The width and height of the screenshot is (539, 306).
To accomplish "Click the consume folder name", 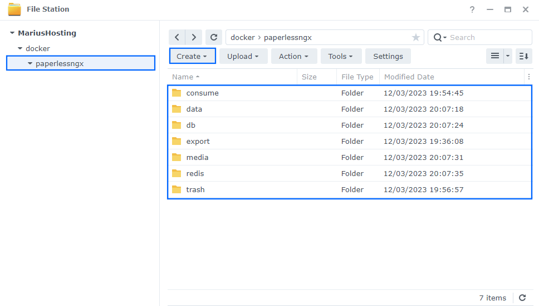I will coord(203,93).
